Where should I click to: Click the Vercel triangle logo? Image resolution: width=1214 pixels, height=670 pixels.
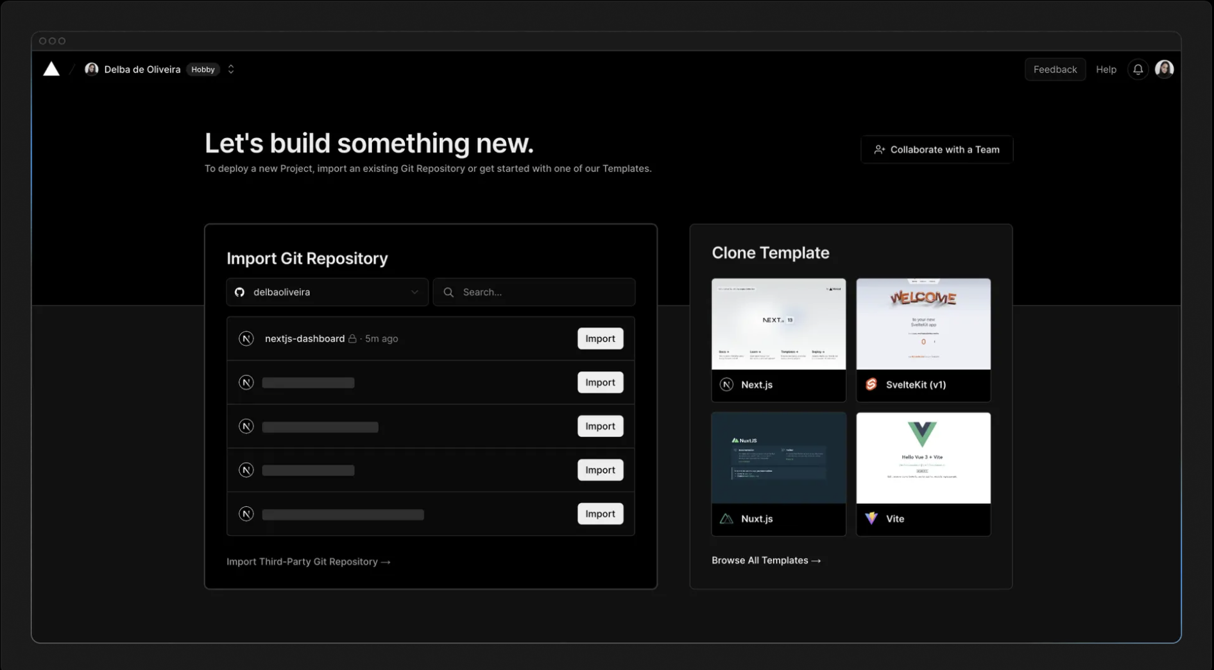click(51, 69)
